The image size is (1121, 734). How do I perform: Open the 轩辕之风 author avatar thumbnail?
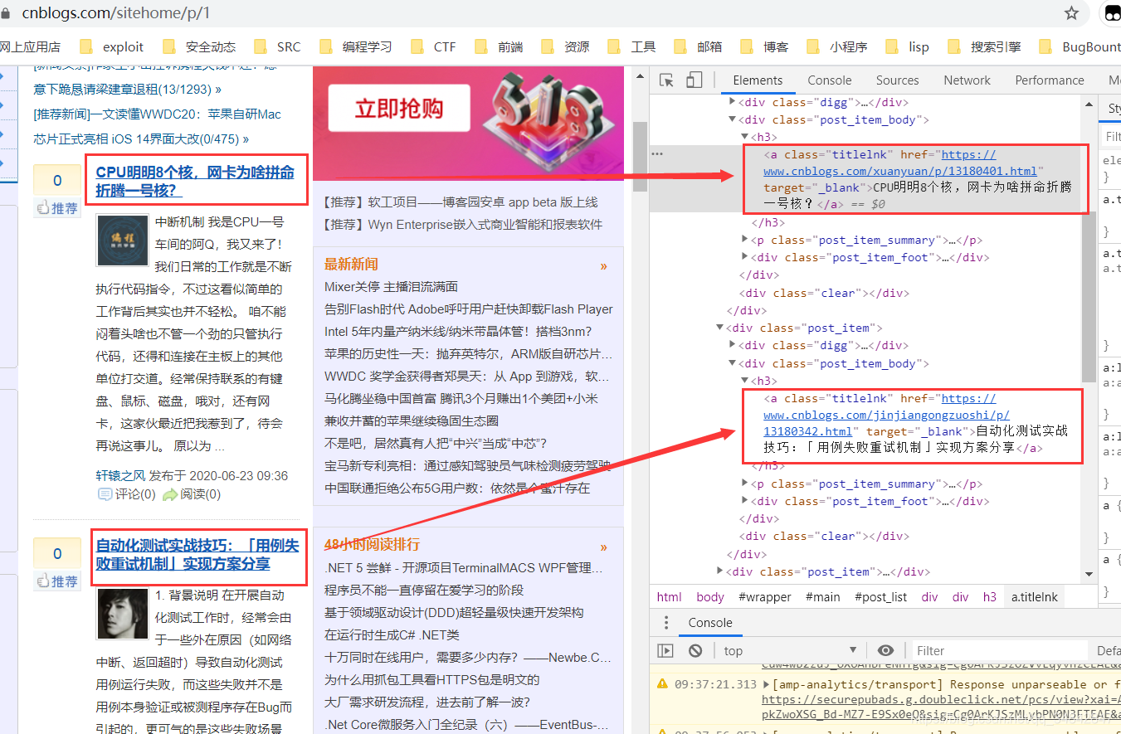[x=123, y=241]
